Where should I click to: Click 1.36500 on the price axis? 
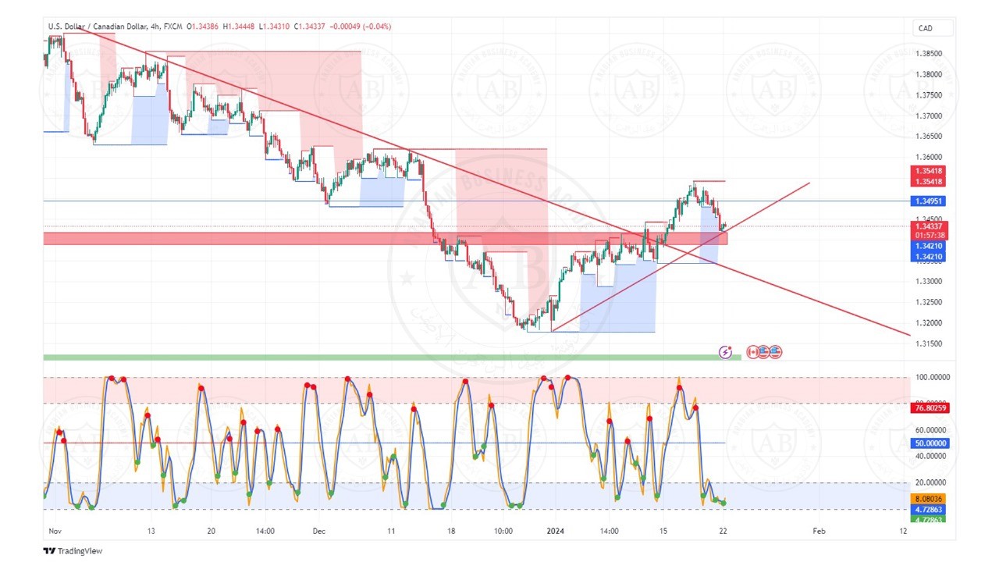point(930,137)
